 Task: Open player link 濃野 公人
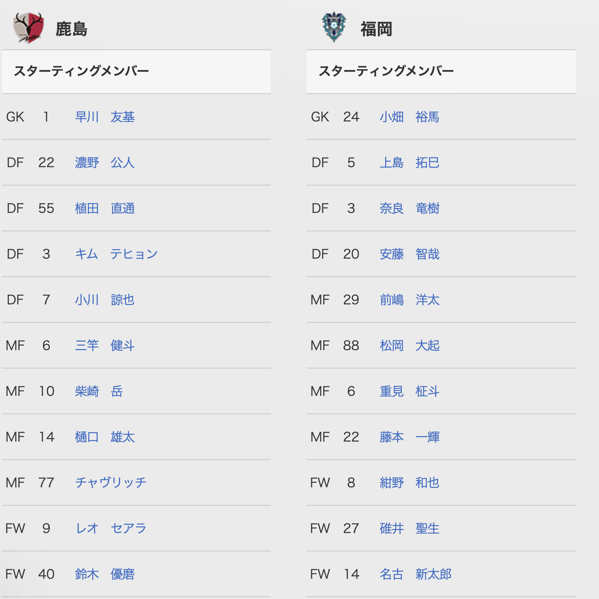[x=105, y=163]
